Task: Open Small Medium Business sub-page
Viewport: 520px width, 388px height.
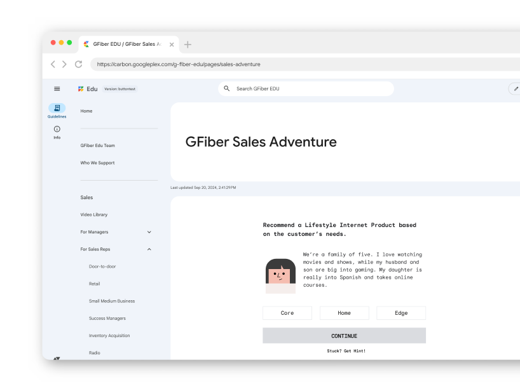Action: tap(112, 301)
